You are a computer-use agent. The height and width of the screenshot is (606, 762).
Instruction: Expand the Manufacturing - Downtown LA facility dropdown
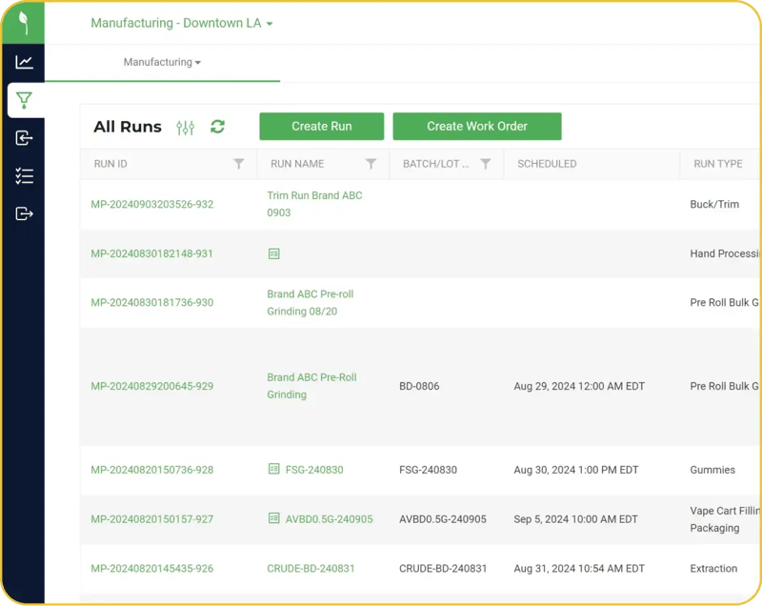(x=182, y=23)
